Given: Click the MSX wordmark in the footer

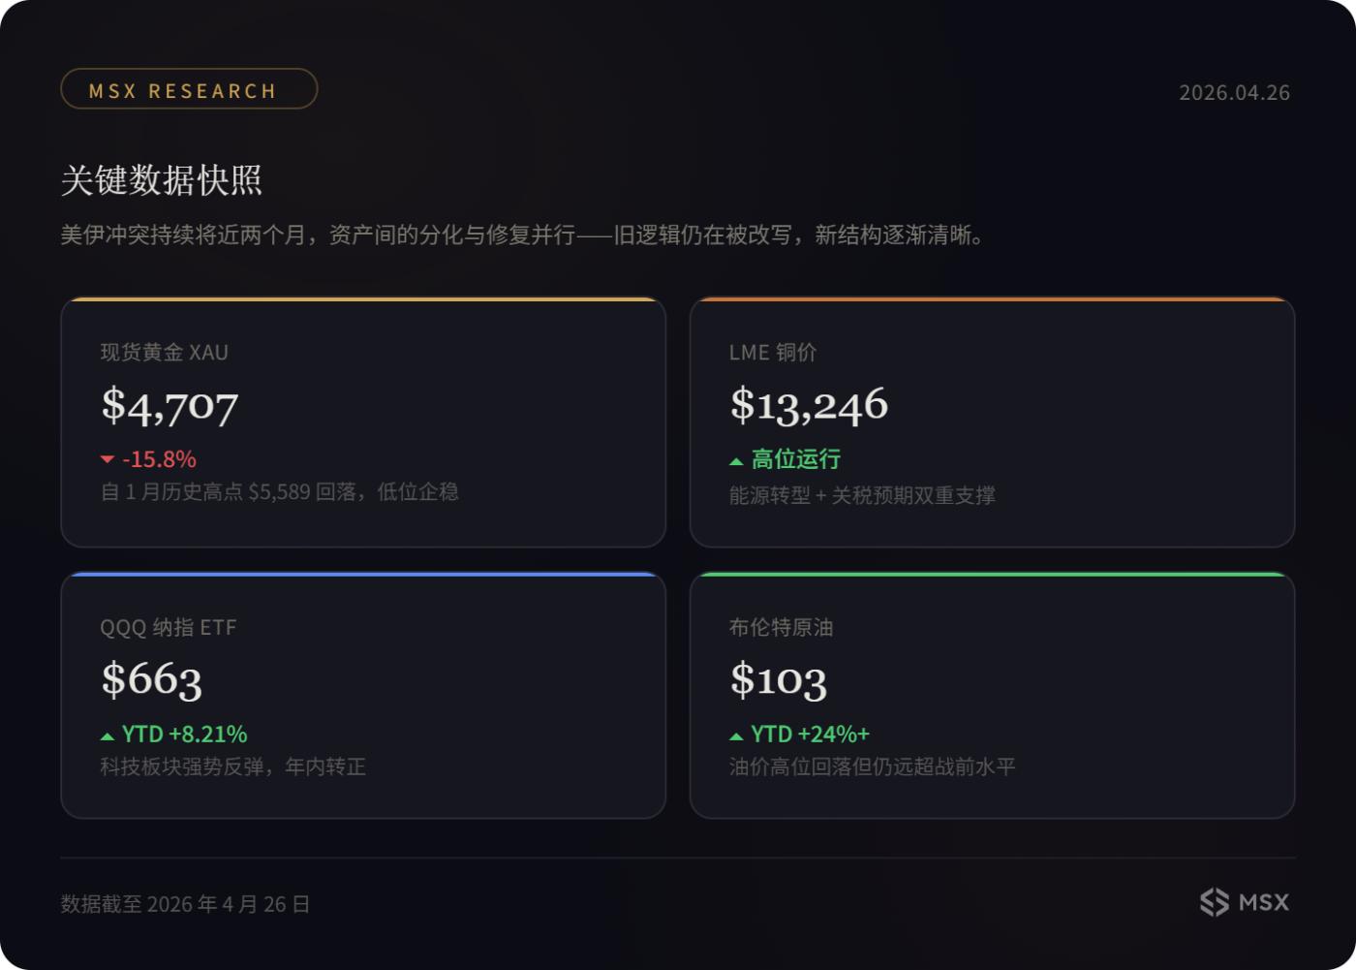Looking at the screenshot, I should click(1264, 902).
